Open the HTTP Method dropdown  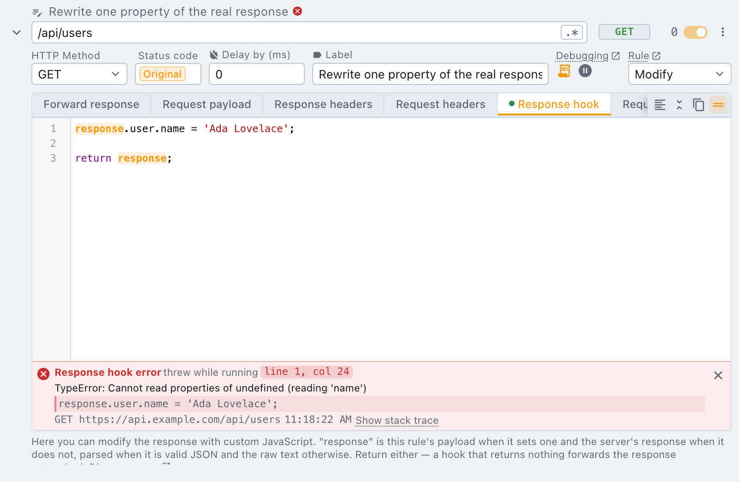point(79,74)
